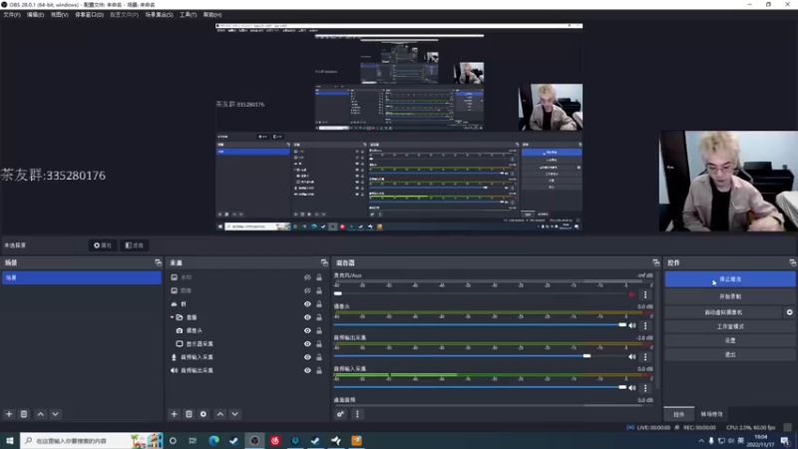Click the 退出 exit button

click(730, 354)
